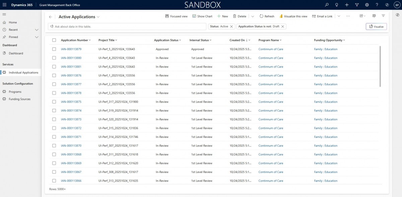Click the advanced filter funnel icon

point(357,5)
